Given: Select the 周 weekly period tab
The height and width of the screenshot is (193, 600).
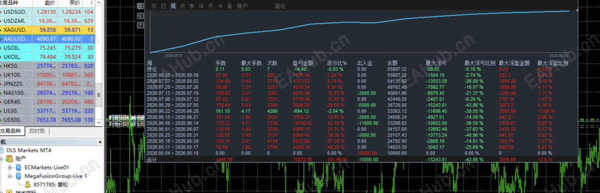Looking at the screenshot, I should tap(173, 6).
